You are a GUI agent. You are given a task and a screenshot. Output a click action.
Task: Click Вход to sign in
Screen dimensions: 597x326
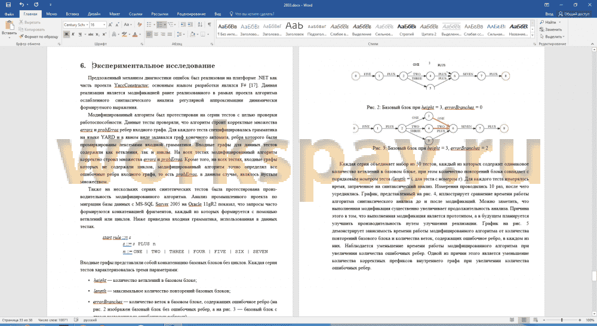coord(549,14)
